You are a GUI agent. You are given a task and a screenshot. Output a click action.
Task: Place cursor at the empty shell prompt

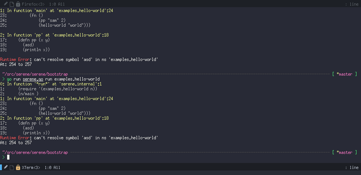point(8,157)
